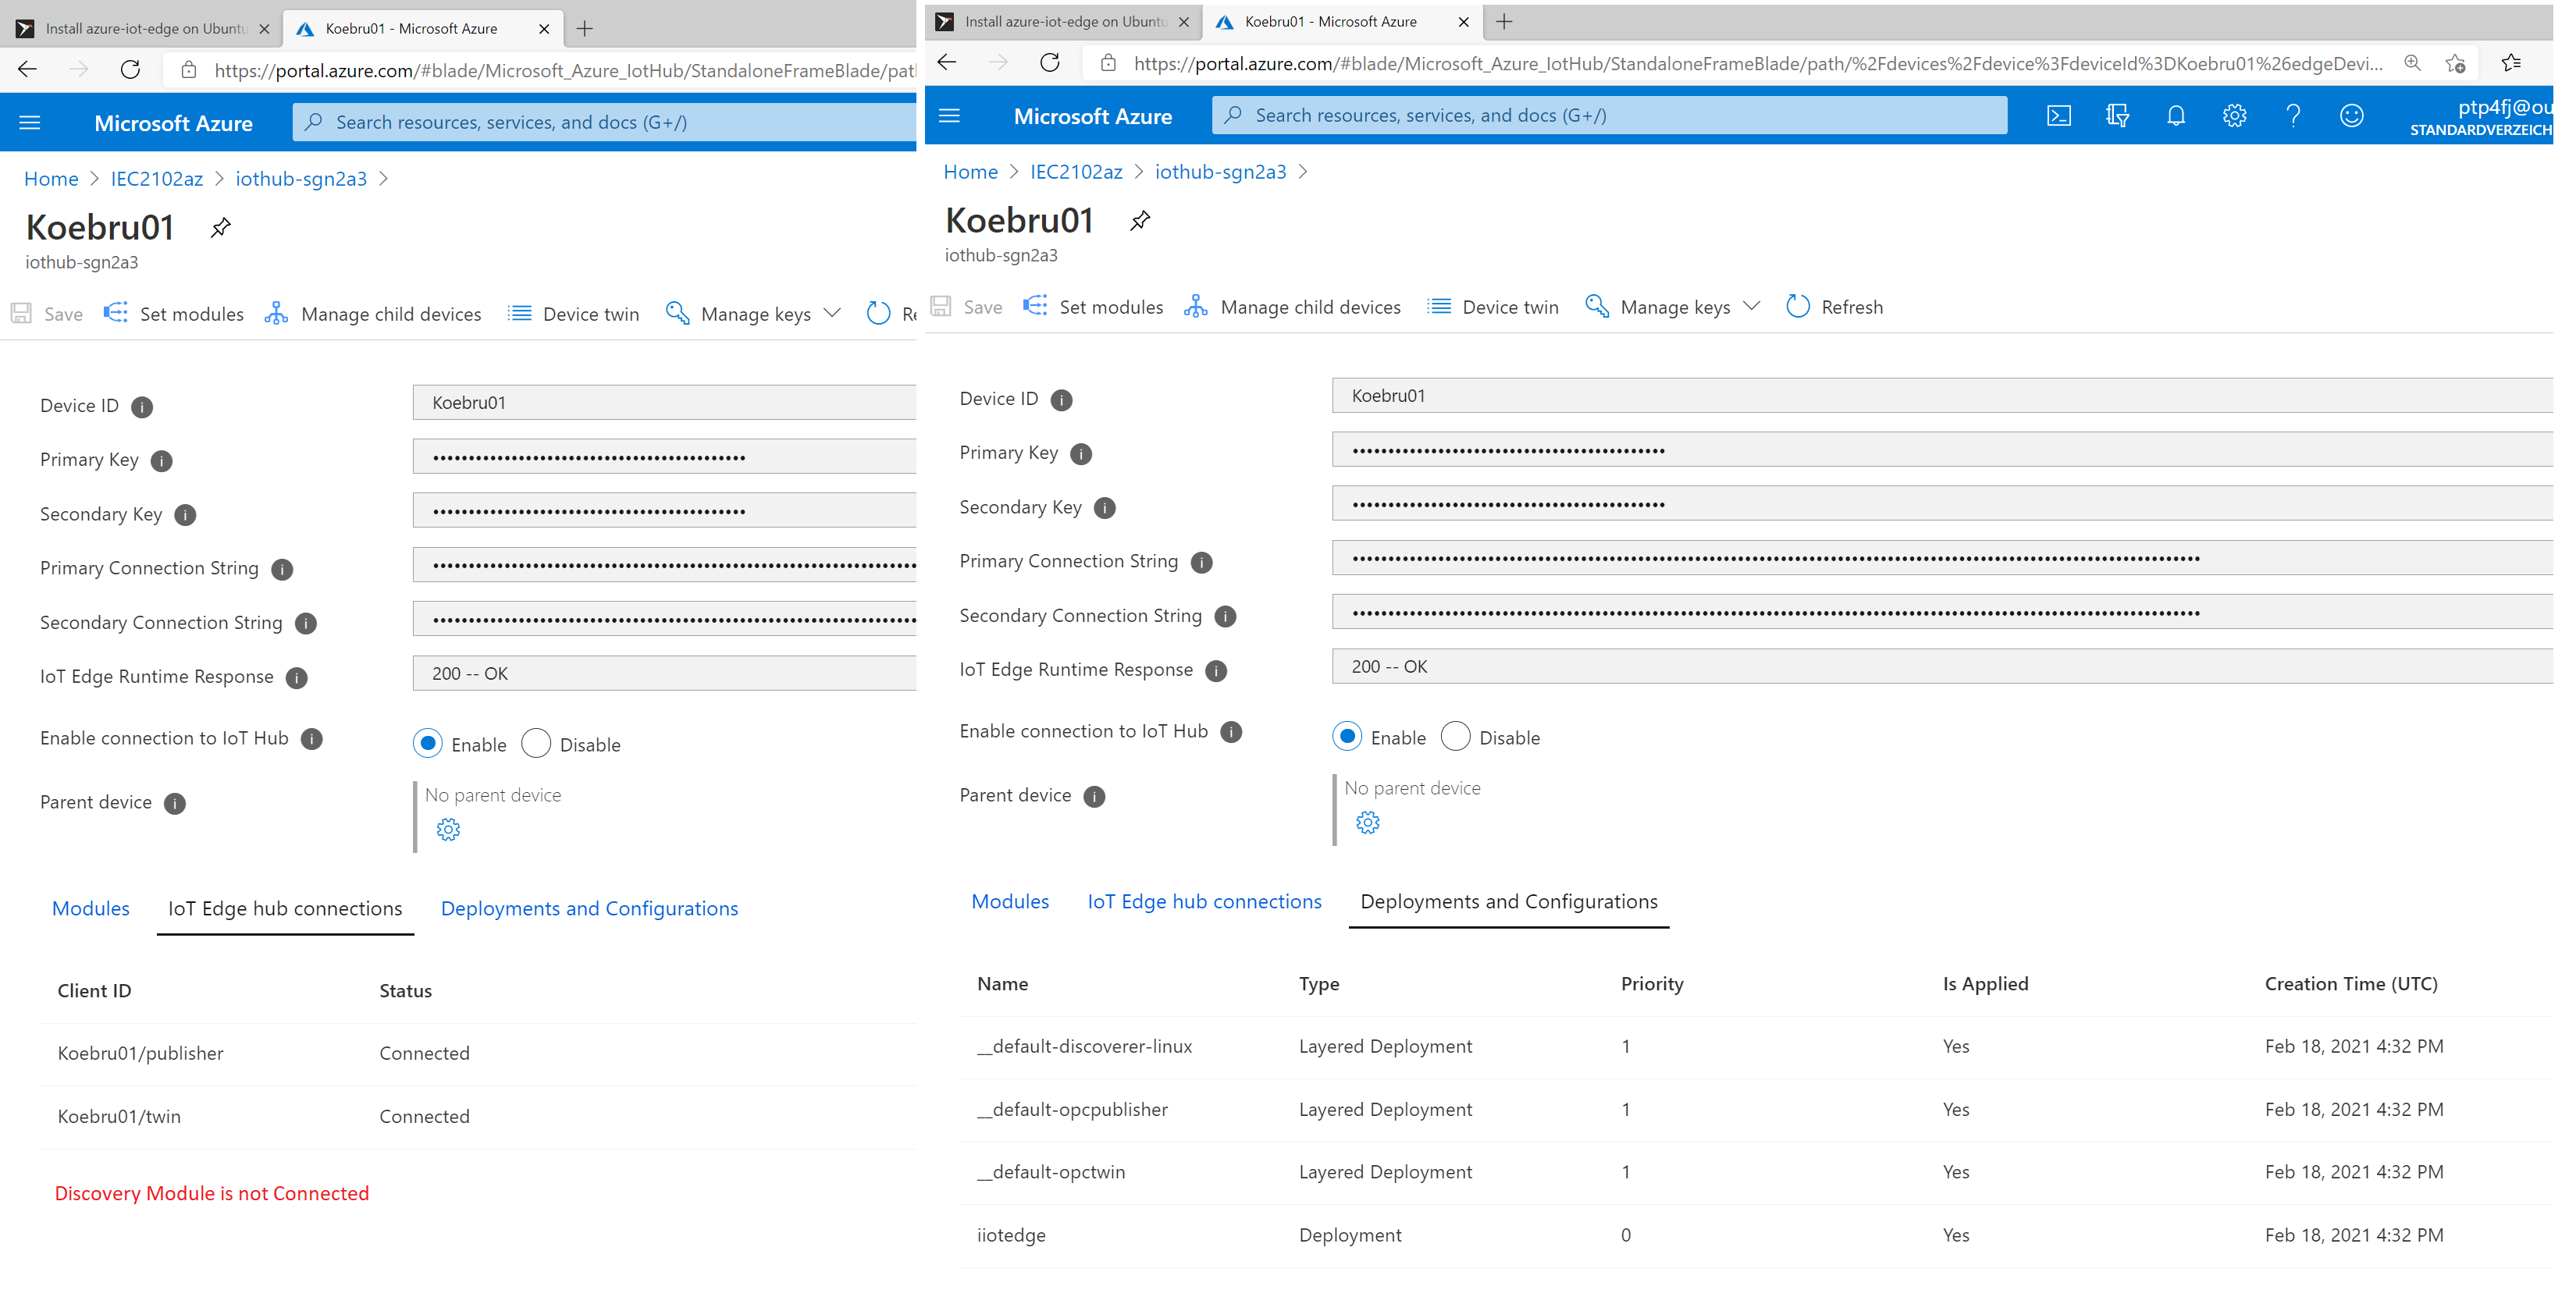2576x1297 pixels.
Task: Click the notifications bell icon
Action: 2175,116
